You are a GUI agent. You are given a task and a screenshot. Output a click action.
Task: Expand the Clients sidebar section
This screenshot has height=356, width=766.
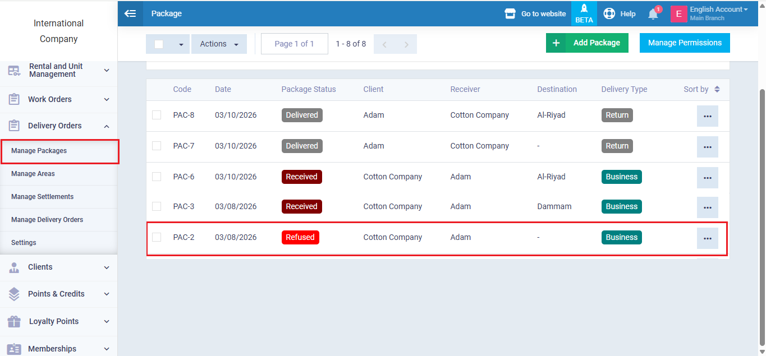58,267
